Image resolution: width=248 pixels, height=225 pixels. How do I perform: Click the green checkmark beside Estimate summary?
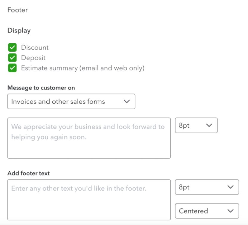click(12, 68)
